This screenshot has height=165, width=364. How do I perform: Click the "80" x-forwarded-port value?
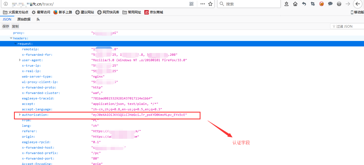point(95,158)
